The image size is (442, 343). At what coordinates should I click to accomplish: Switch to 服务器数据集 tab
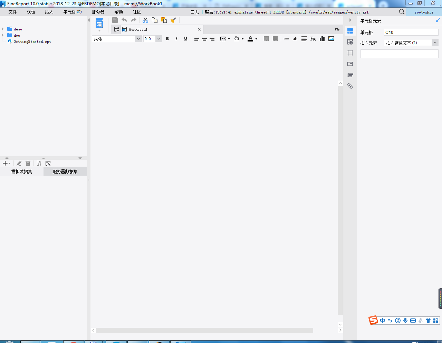point(65,171)
